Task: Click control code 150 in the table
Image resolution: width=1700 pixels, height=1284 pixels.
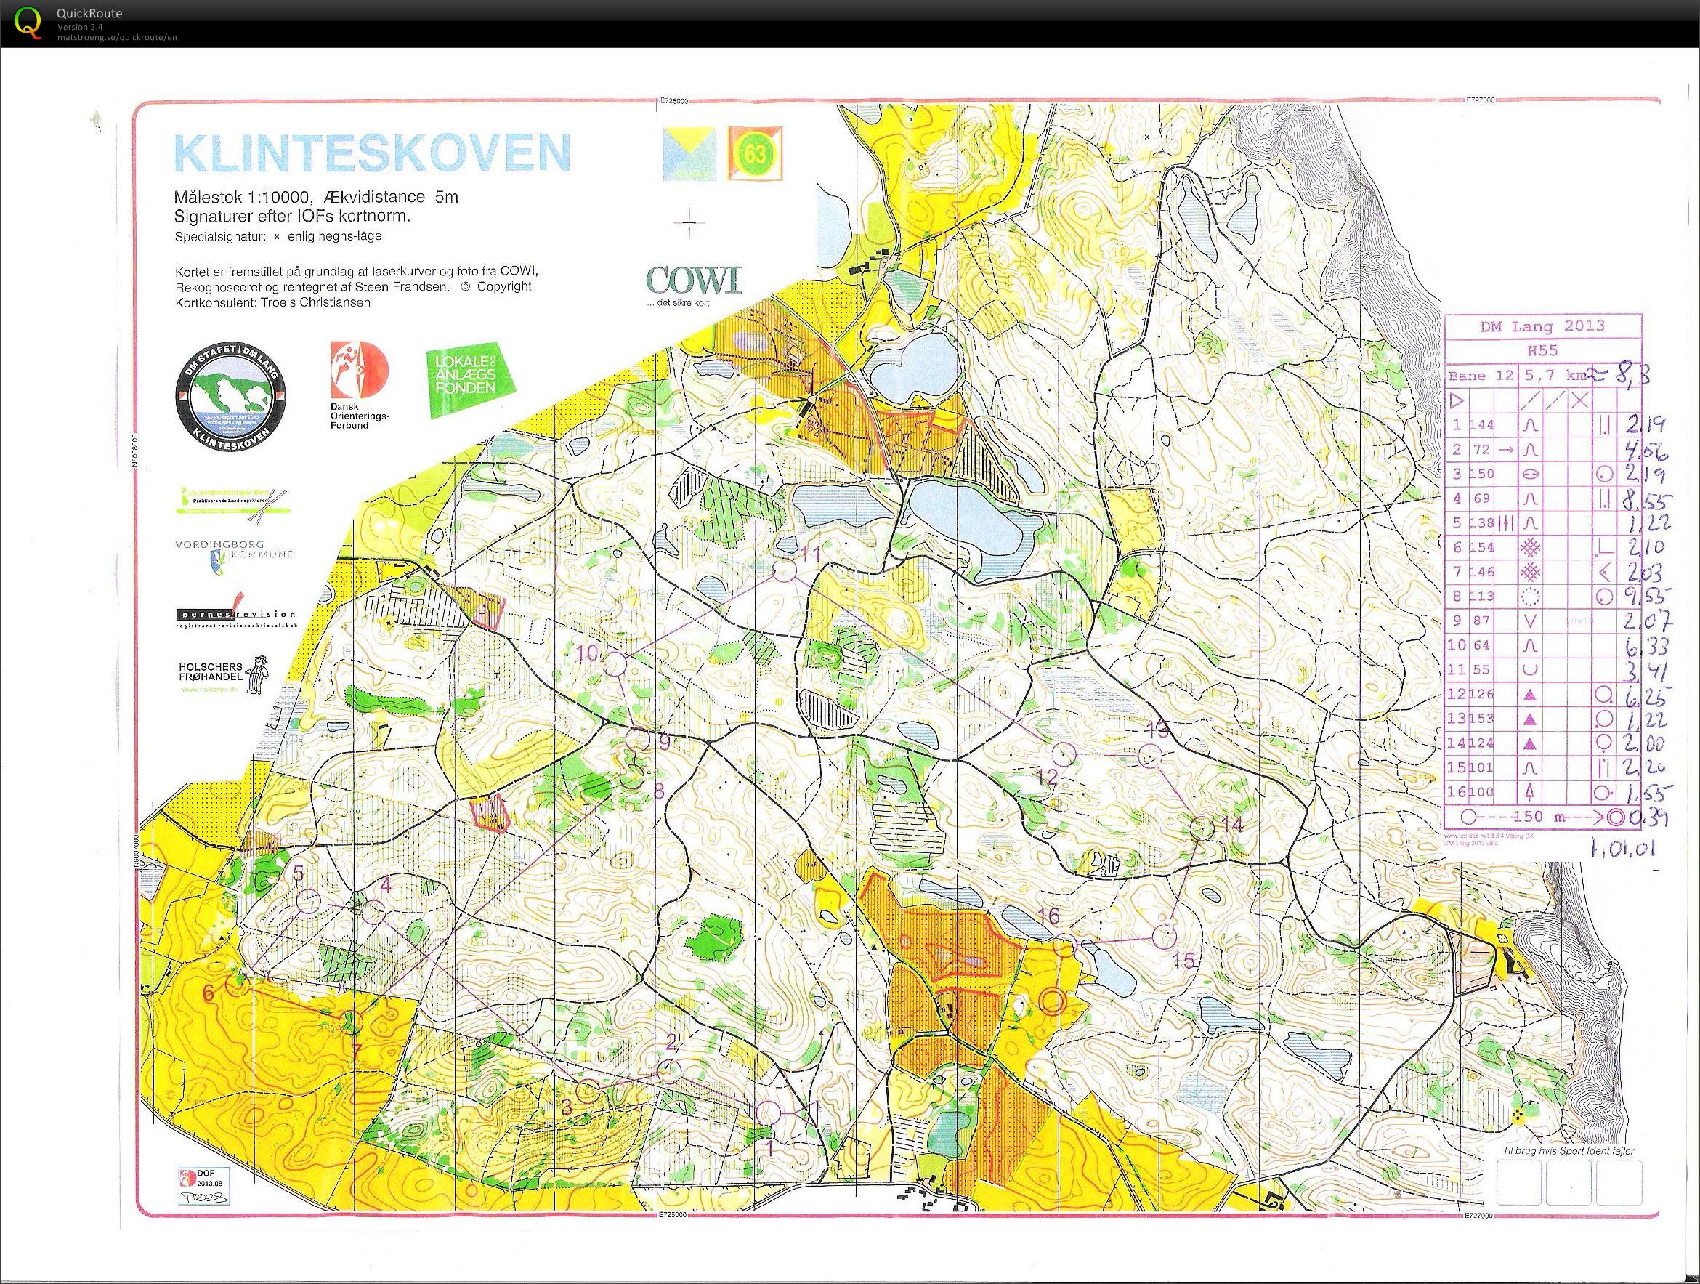Action: click(x=1481, y=474)
